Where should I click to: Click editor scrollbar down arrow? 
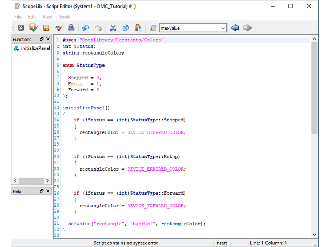point(314,235)
